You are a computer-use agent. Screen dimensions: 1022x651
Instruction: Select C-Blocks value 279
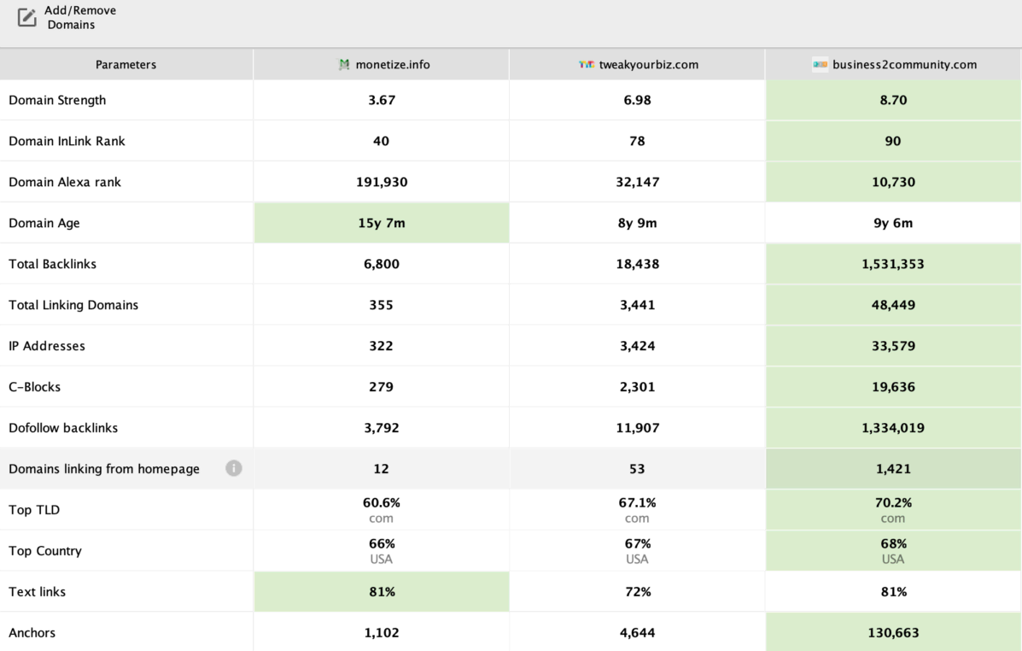tap(382, 388)
